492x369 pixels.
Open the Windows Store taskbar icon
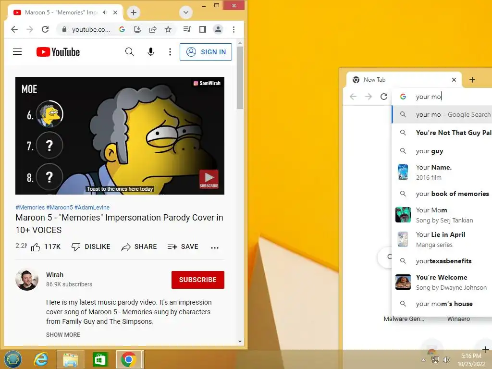point(100,359)
